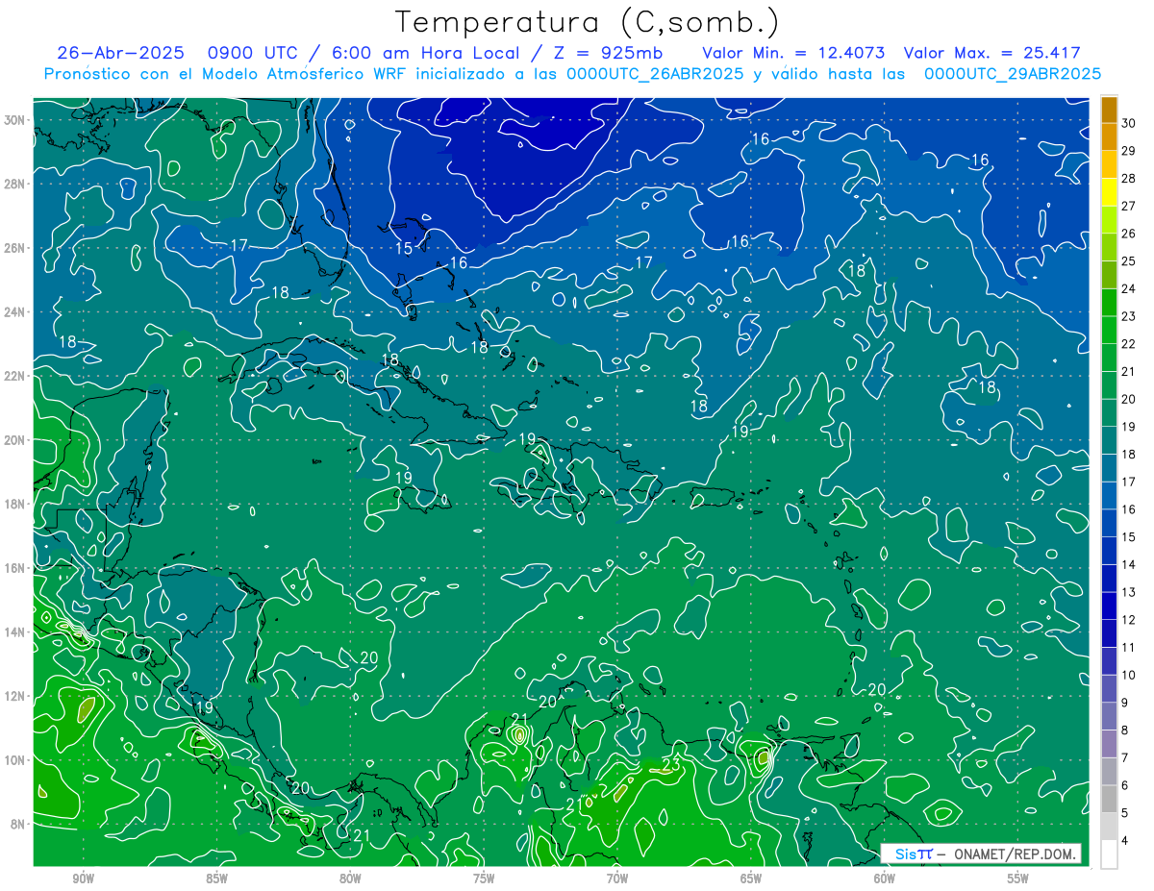Click the "90W" longitude label
This screenshot has width=1154, height=891.
point(84,879)
